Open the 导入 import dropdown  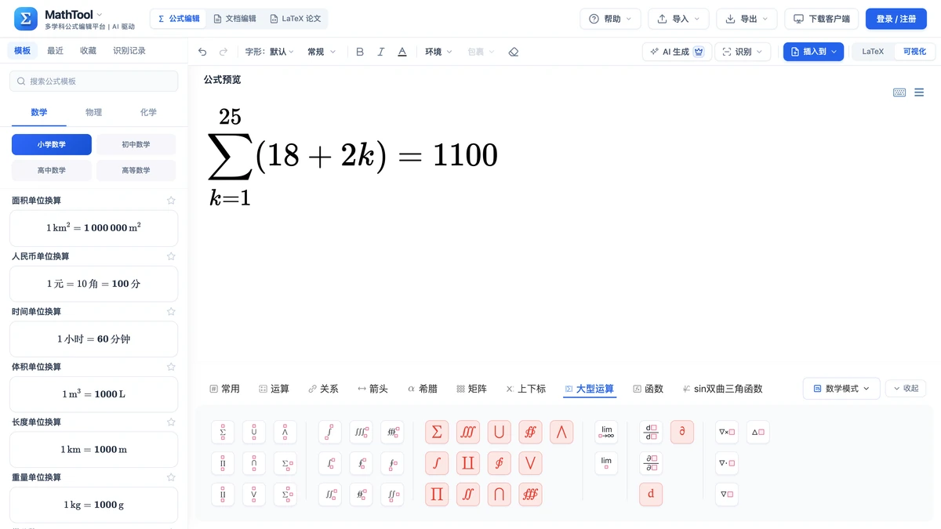coord(678,19)
